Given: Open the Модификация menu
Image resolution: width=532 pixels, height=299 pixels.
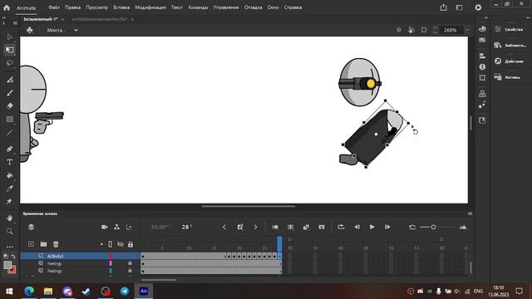Looking at the screenshot, I should [150, 7].
